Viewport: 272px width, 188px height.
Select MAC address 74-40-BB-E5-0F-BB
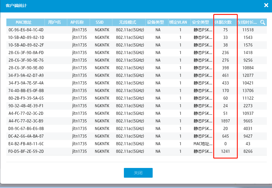click(x=26, y=91)
